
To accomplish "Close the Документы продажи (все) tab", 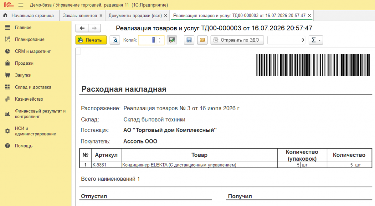I will [166, 15].
